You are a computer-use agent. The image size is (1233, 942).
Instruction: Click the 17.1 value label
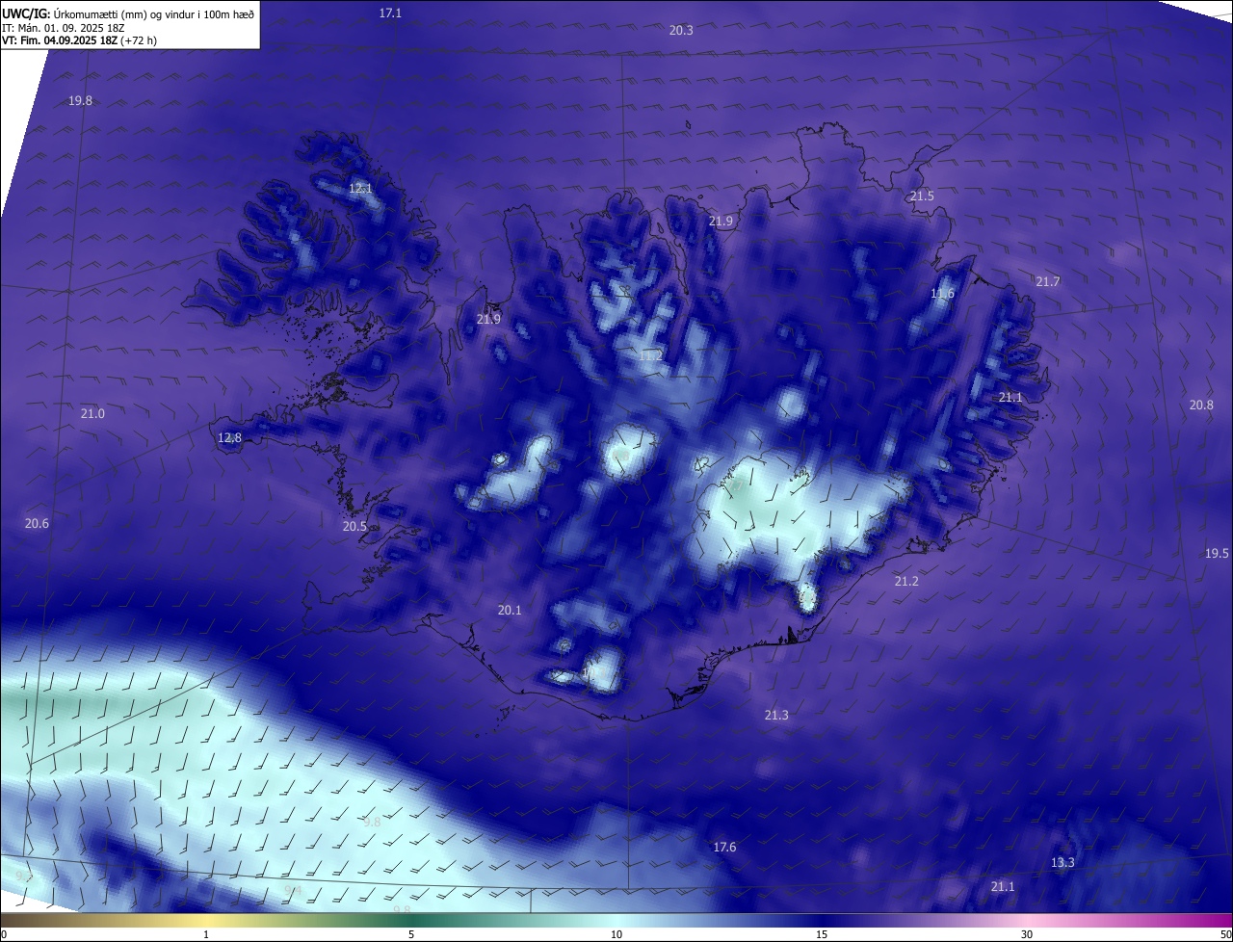[390, 13]
